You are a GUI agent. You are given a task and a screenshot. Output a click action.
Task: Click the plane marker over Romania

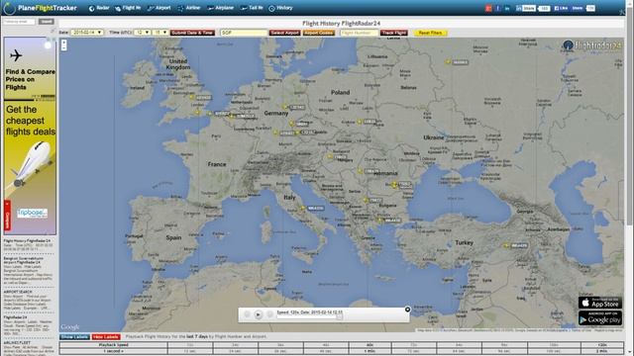coord(394,185)
